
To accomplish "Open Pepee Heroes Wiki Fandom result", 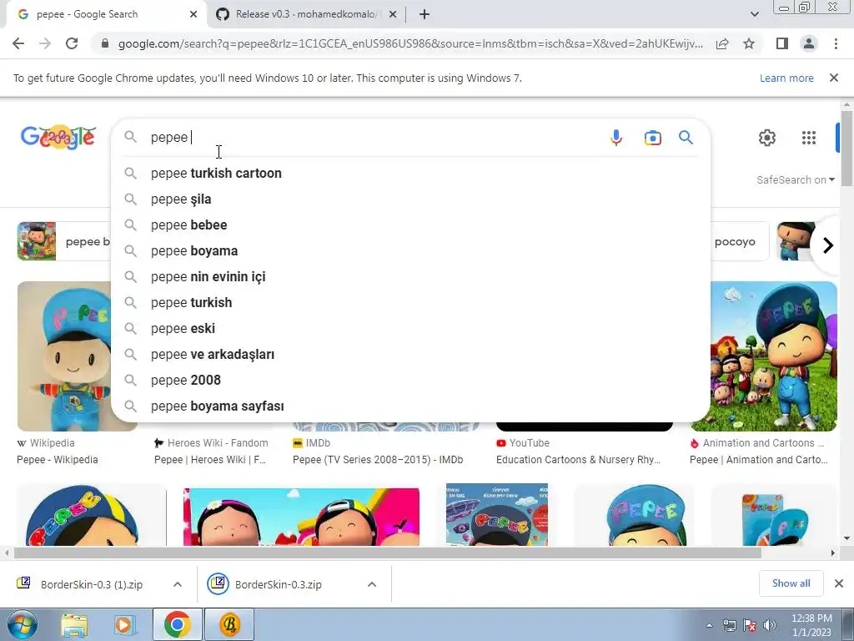I will pyautogui.click(x=210, y=460).
